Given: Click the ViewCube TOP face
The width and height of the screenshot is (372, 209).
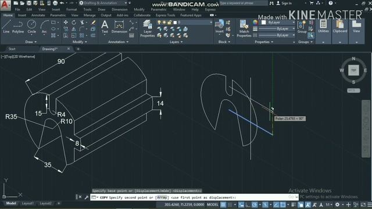Looking at the screenshot, I should (353, 70).
